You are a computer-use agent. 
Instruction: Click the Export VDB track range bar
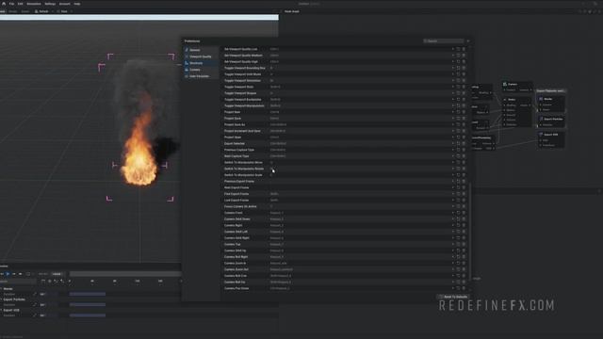(x=88, y=315)
